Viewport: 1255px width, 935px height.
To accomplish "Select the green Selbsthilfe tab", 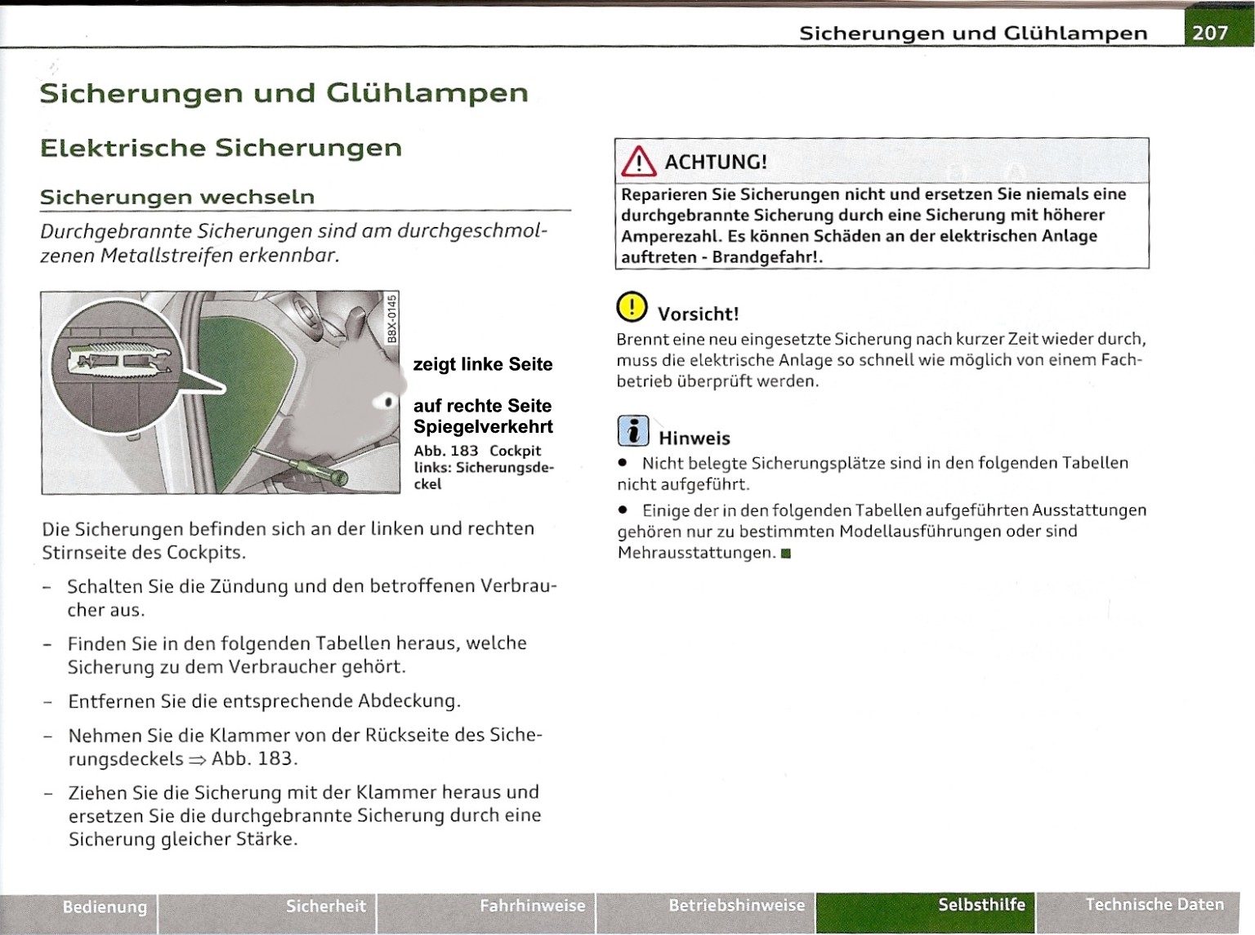I will pos(925,913).
